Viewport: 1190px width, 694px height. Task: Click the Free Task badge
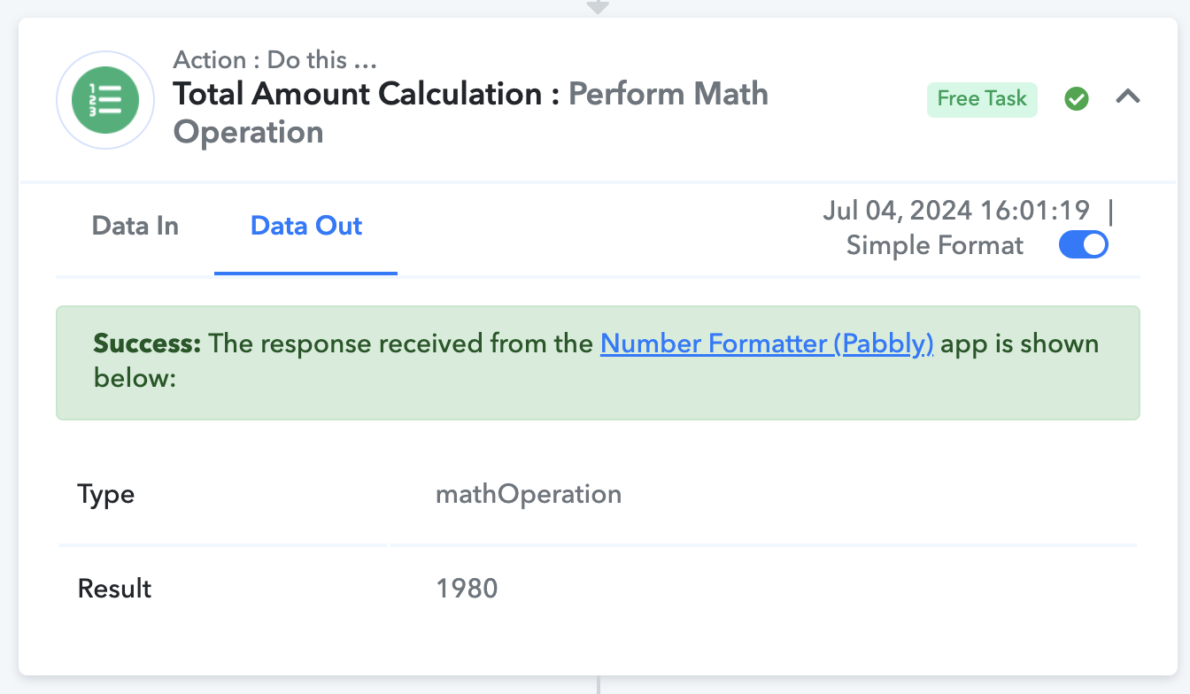(x=982, y=99)
